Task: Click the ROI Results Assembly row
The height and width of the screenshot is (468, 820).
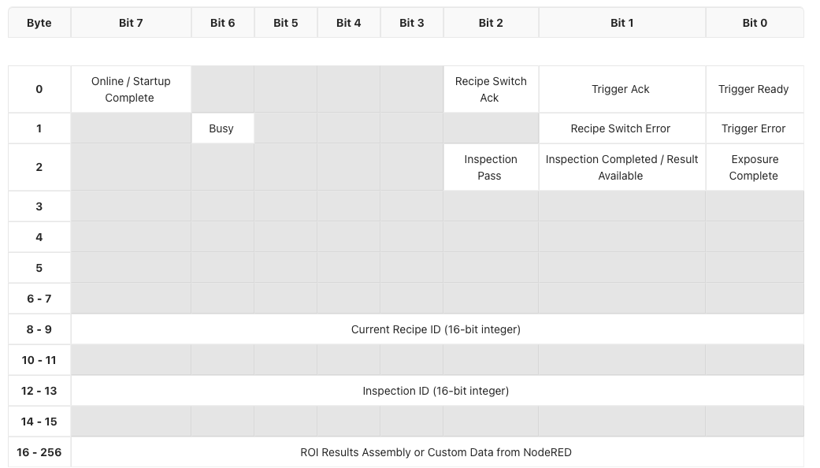Action: [436, 452]
